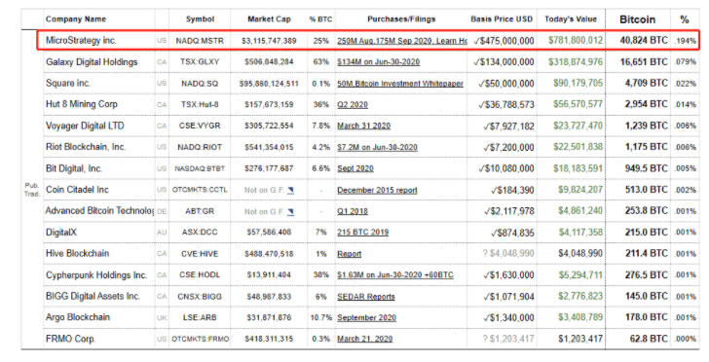Viewport: 709px width, 362px height.
Task: Select the "Hive Blockchain" company name
Action: click(x=77, y=254)
